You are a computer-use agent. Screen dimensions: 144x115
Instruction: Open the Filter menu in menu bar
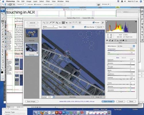(x=48, y=1)
